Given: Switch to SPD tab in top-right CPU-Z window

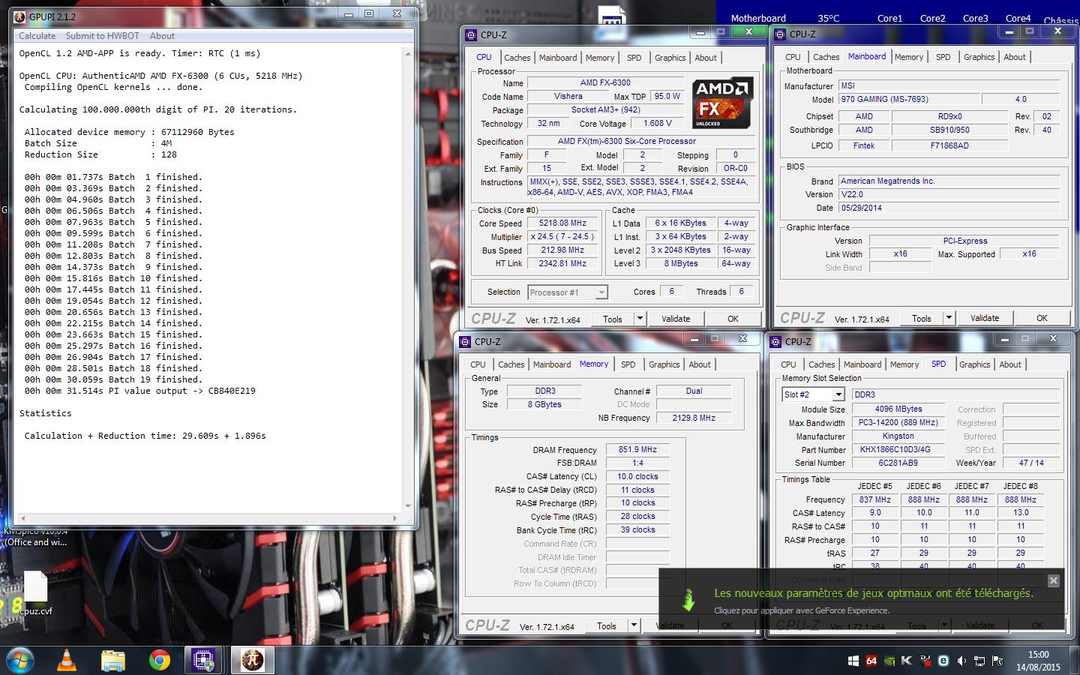Looking at the screenshot, I should 943,57.
